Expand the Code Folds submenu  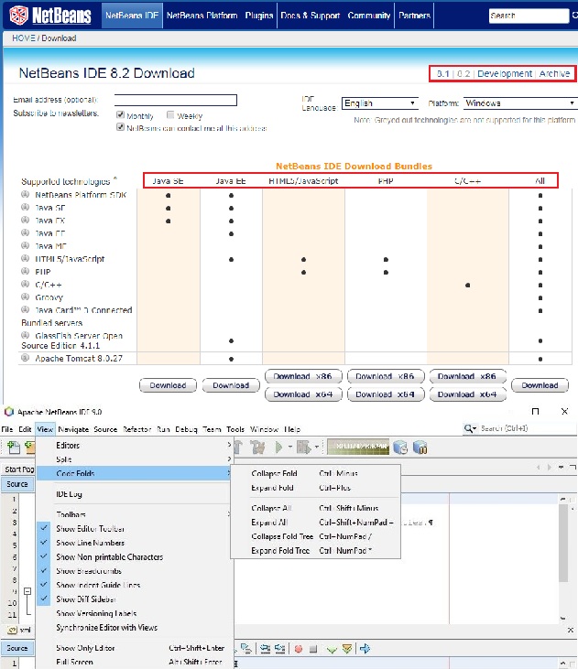[134, 473]
